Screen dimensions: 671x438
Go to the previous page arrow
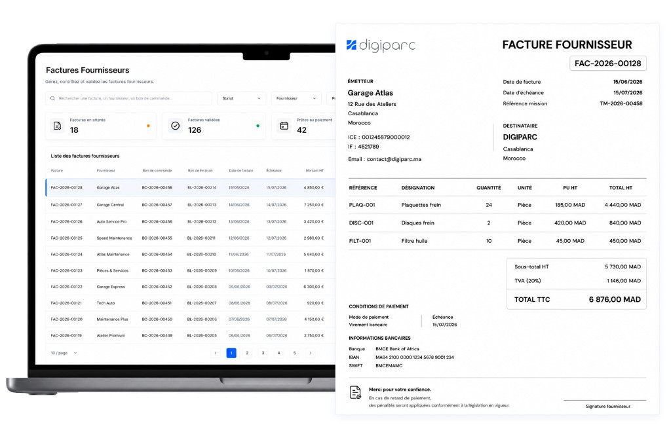[x=216, y=354]
